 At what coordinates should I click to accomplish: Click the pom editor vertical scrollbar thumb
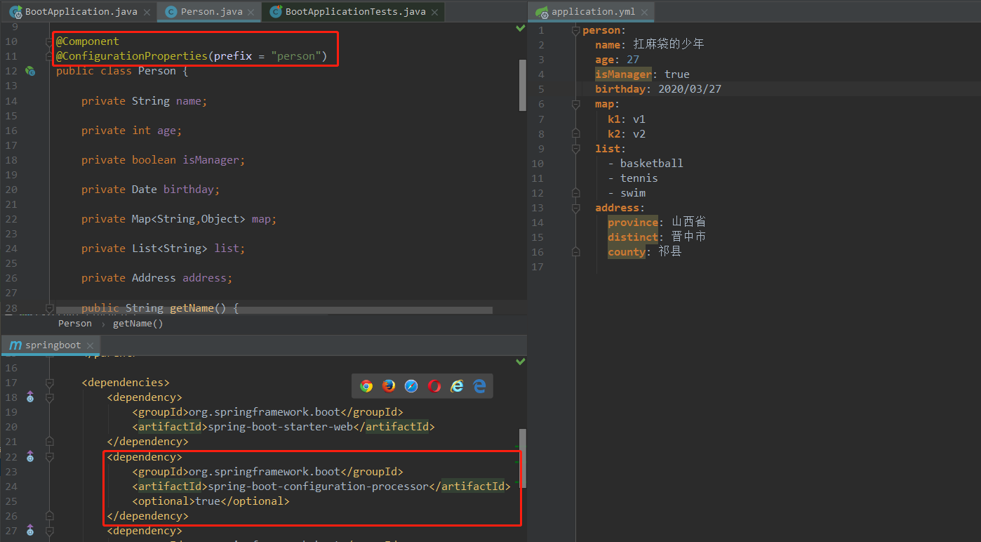coord(522,458)
